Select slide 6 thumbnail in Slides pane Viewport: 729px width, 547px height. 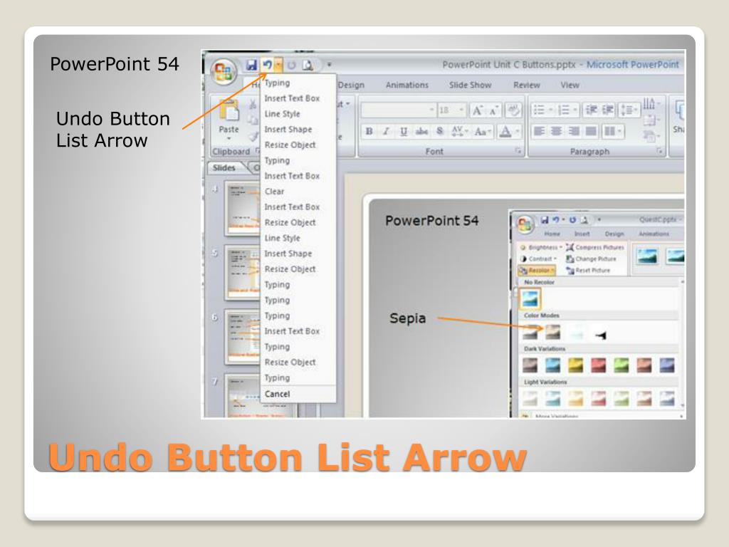242,337
